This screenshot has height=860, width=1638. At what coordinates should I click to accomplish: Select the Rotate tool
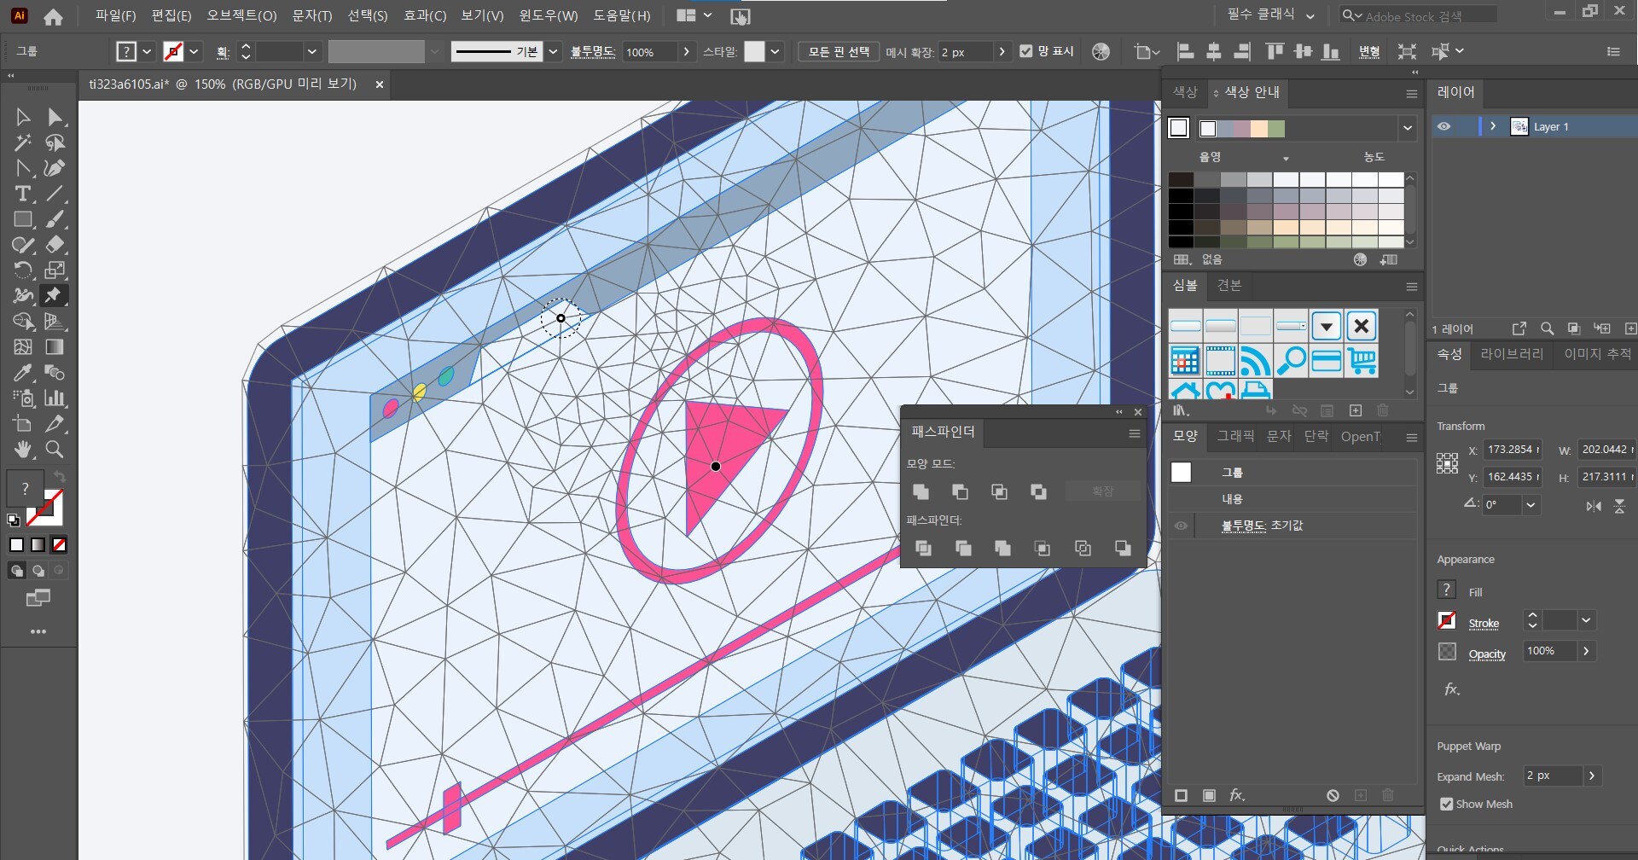23,270
